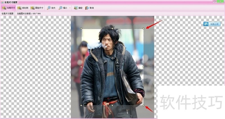Screen dimensions: 225x119
Task: Choose the 固定尺寸 fixed-size crop mode
Action: [x=37, y=8]
